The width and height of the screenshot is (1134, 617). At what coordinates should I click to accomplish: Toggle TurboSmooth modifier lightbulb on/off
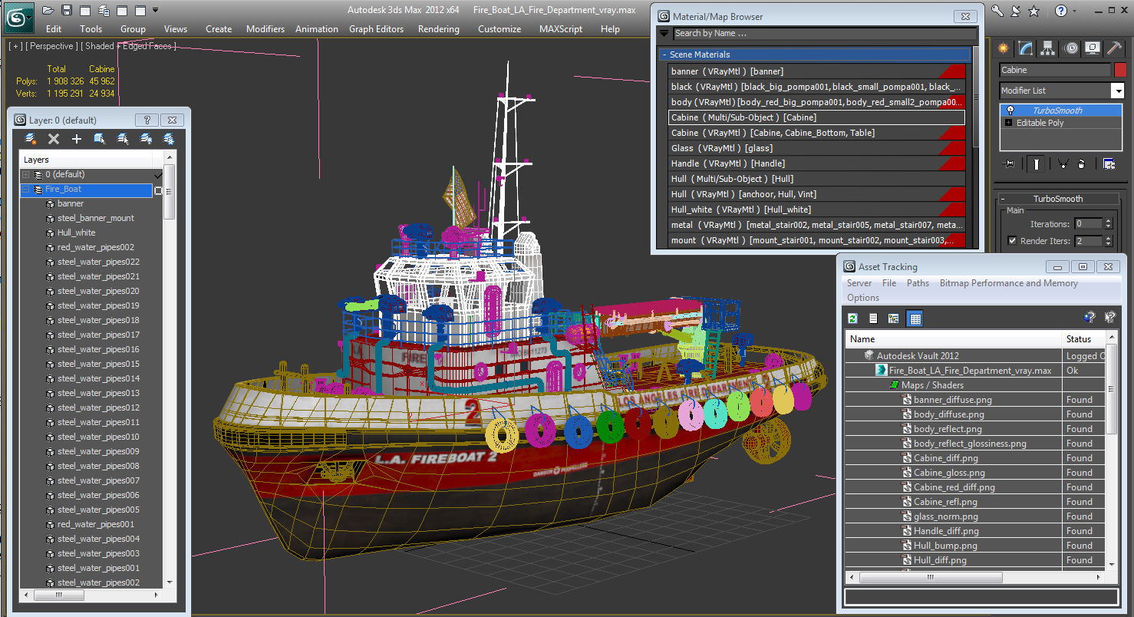click(x=1010, y=111)
